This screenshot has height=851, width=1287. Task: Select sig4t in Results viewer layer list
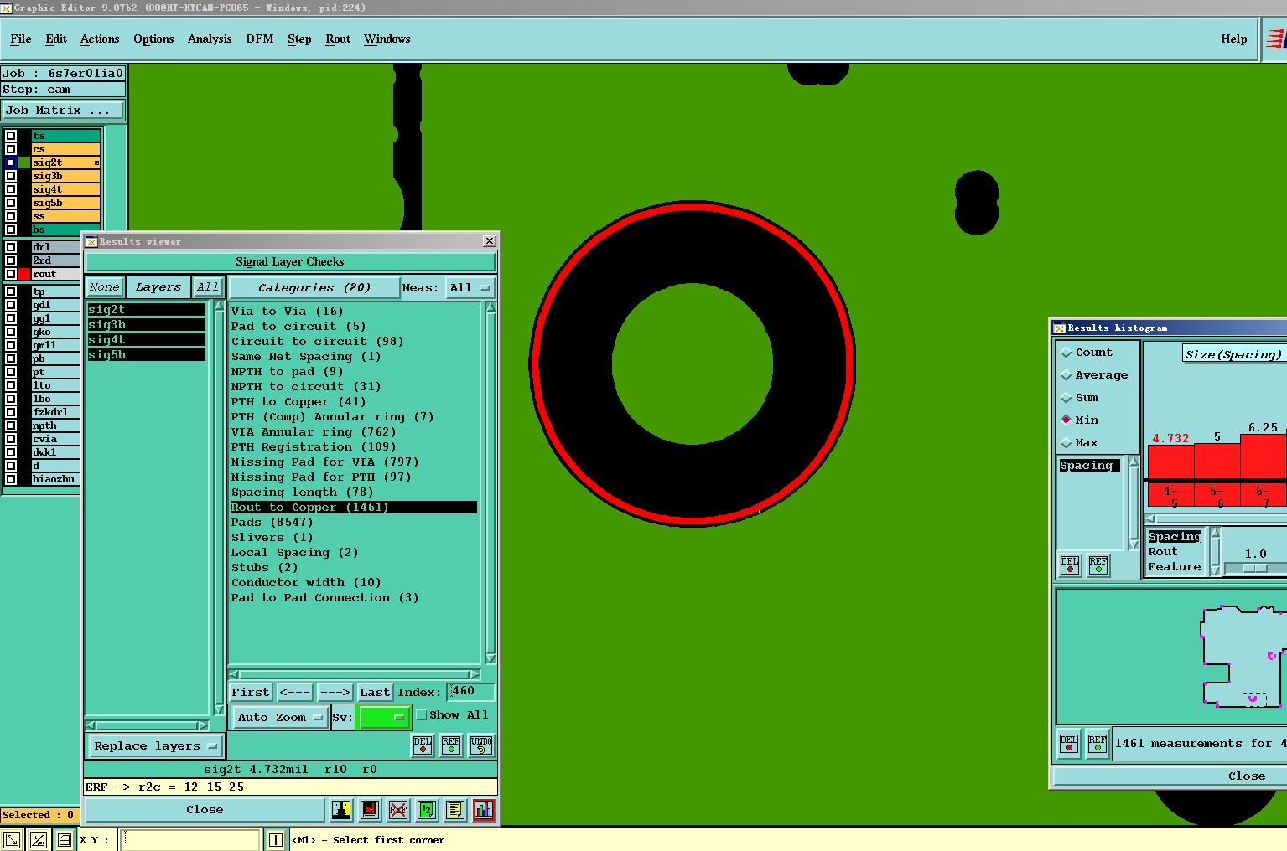147,340
